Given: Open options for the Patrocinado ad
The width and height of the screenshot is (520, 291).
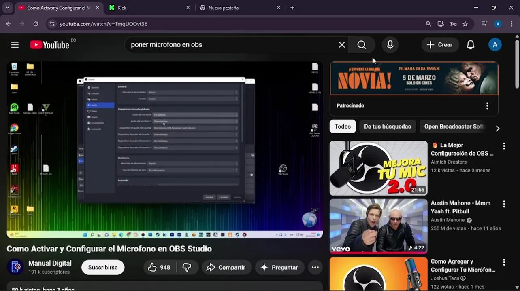Looking at the screenshot, I should tap(487, 105).
